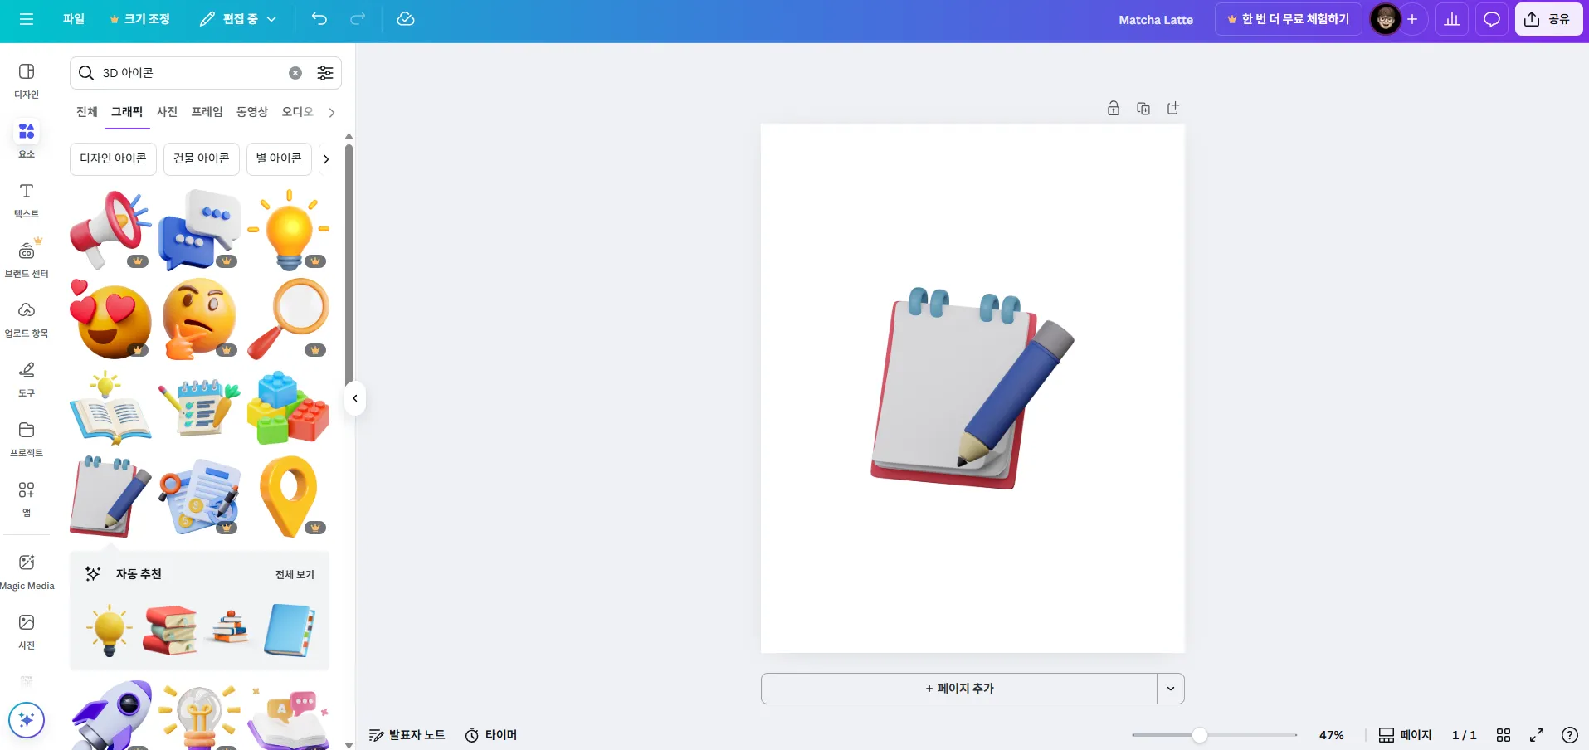Click 전체 보기 in 자동 추천
1589x750 pixels.
click(x=295, y=574)
